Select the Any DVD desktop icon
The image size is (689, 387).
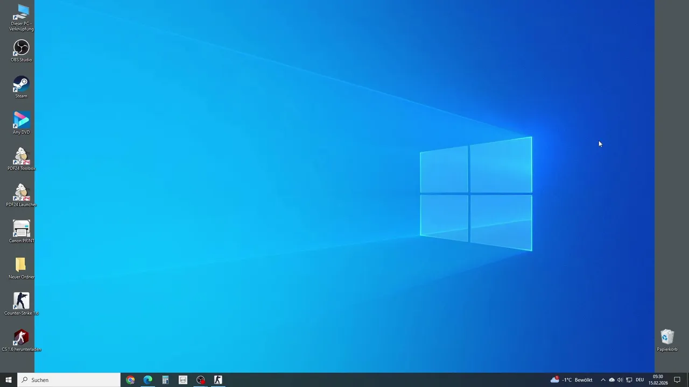pyautogui.click(x=21, y=123)
